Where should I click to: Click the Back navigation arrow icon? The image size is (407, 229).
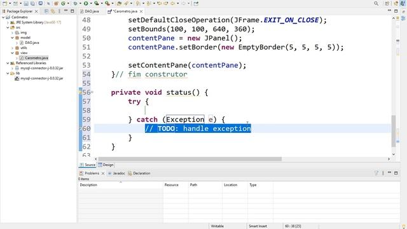(172, 3)
